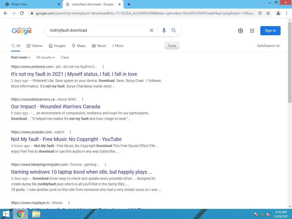Open a new tab with plus icon

[x=129, y=4]
